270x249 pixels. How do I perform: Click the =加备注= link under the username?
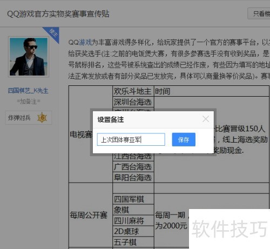[x=29, y=102]
